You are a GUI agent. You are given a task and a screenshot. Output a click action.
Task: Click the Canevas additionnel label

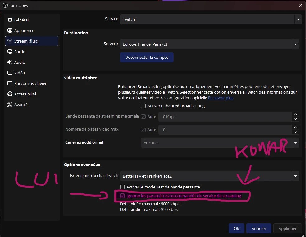coord(84,142)
